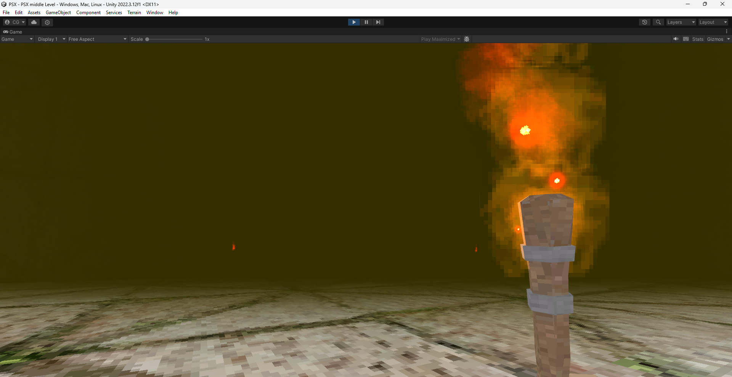Click the global search magnifier icon
This screenshot has height=377, width=732.
(658, 22)
